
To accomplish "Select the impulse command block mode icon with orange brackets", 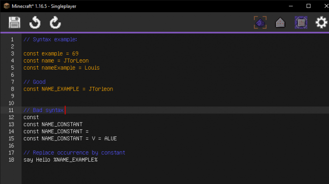I will pos(260,22).
